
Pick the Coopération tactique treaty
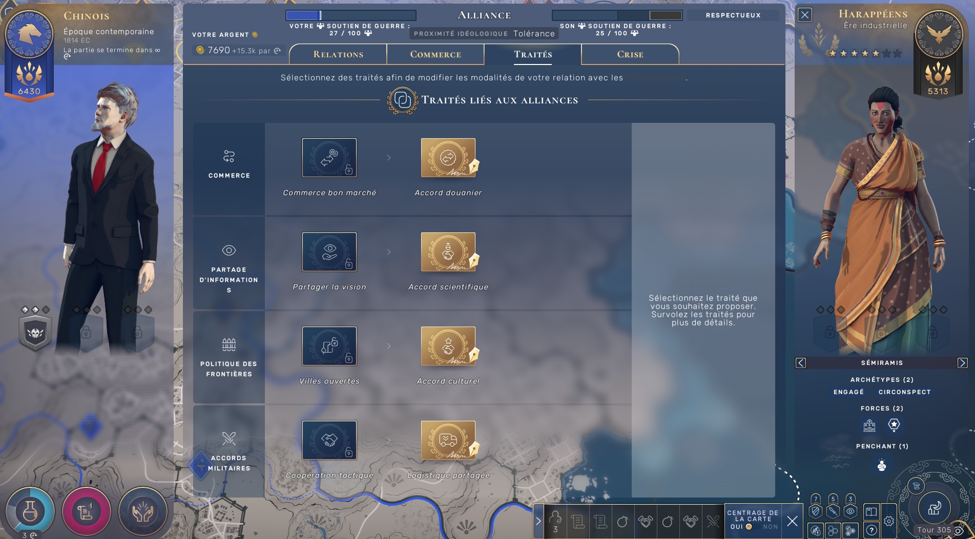329,440
